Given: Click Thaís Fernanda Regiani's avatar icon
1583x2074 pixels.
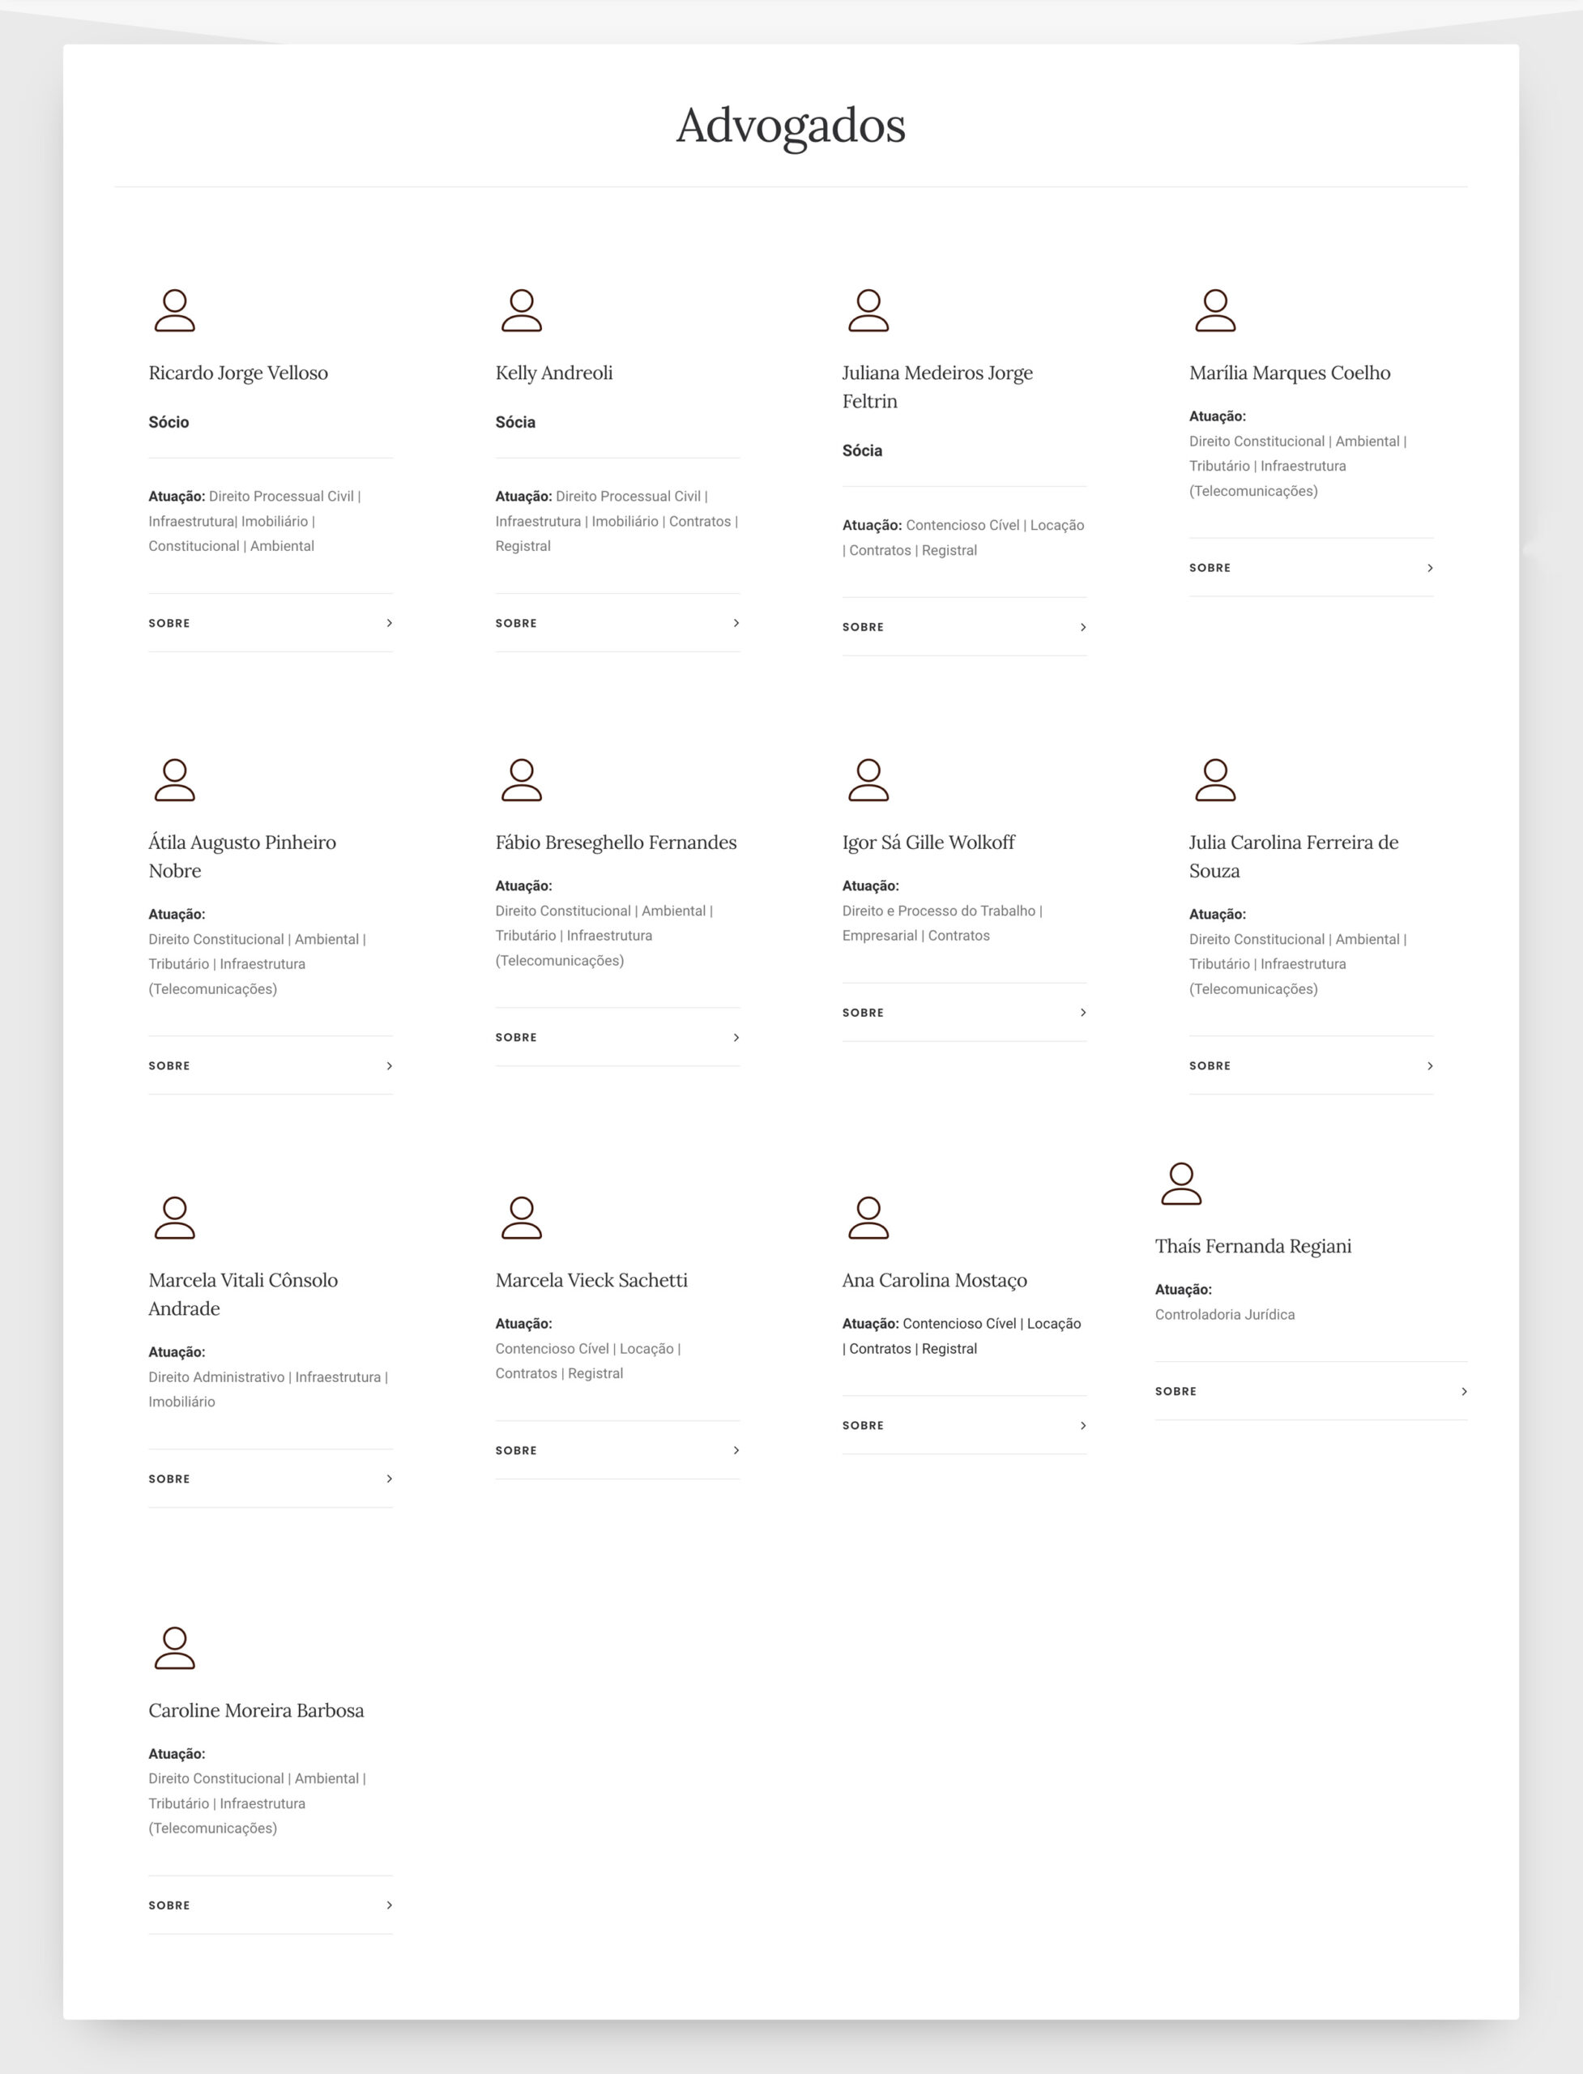Looking at the screenshot, I should tap(1180, 1184).
